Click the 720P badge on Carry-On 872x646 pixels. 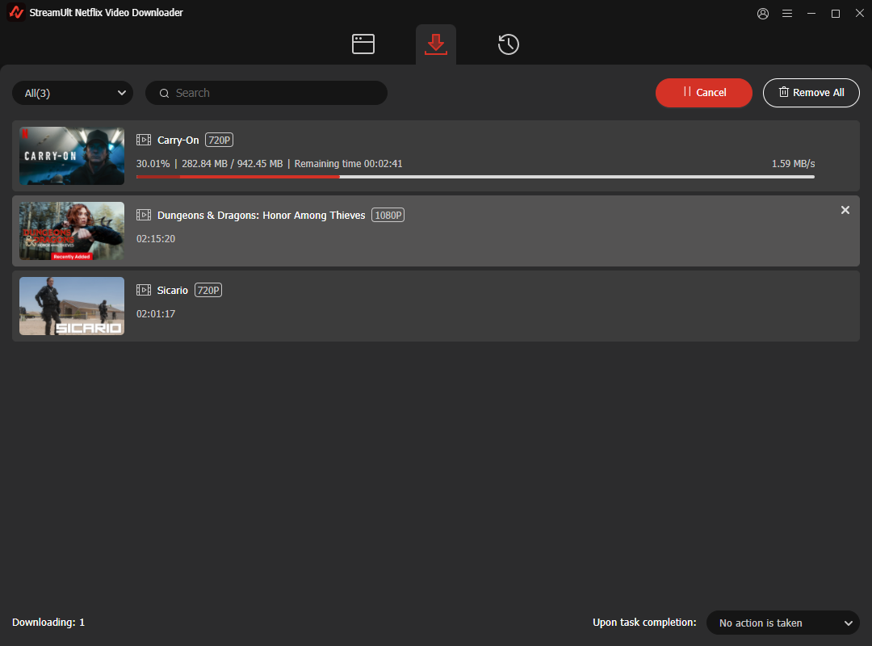[x=219, y=140]
